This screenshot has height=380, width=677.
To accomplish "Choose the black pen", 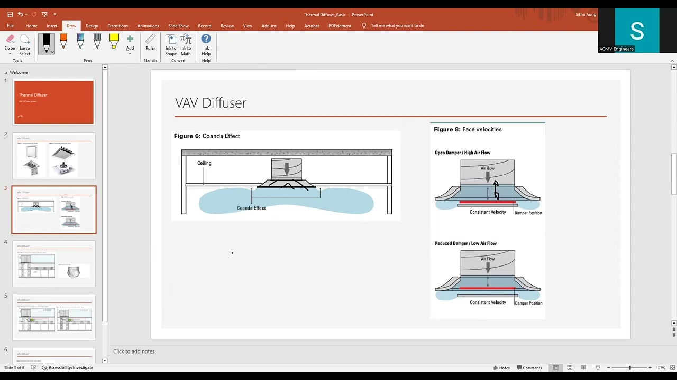I will pyautogui.click(x=46, y=44).
